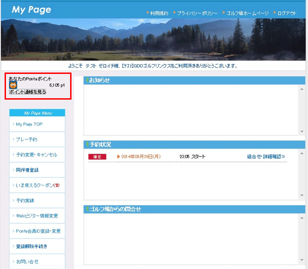The image size is (308, 269).
Task: Click 組合せ・詳細確認 link
Action: pos(266,157)
